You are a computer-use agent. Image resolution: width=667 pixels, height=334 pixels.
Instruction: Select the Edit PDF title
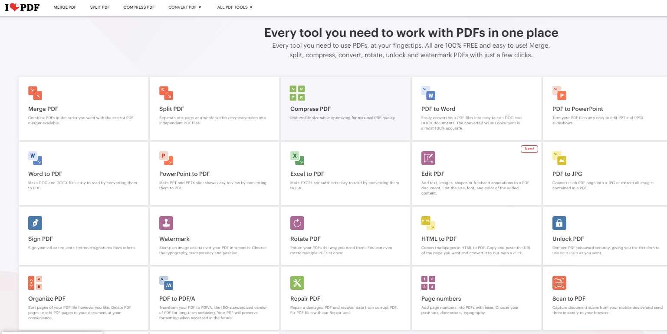point(433,174)
